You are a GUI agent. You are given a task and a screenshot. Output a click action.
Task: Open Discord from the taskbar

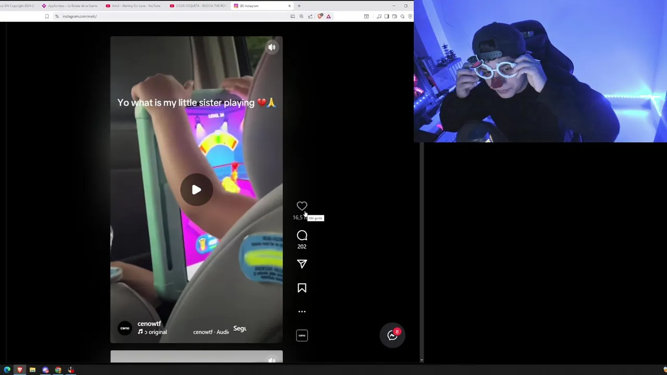point(45,370)
